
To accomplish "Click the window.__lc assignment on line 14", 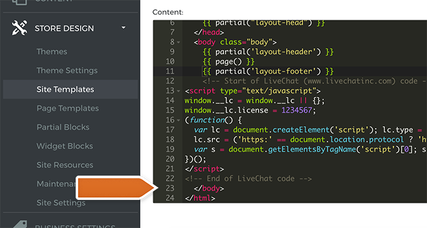I will click(254, 101).
